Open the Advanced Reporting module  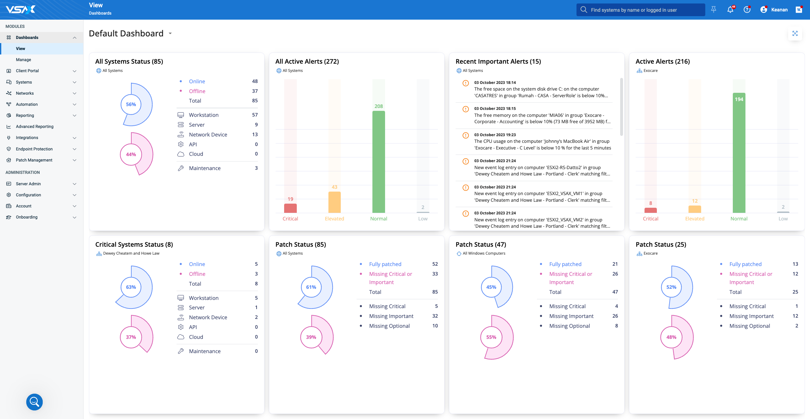(x=34, y=126)
